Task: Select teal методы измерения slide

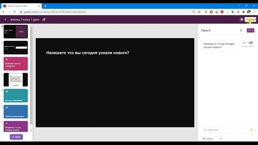Action: 16,96
